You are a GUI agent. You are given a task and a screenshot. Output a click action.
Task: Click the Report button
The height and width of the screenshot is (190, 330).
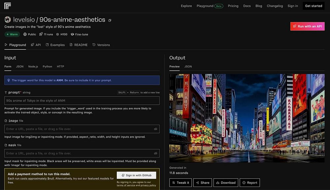click(x=249, y=183)
